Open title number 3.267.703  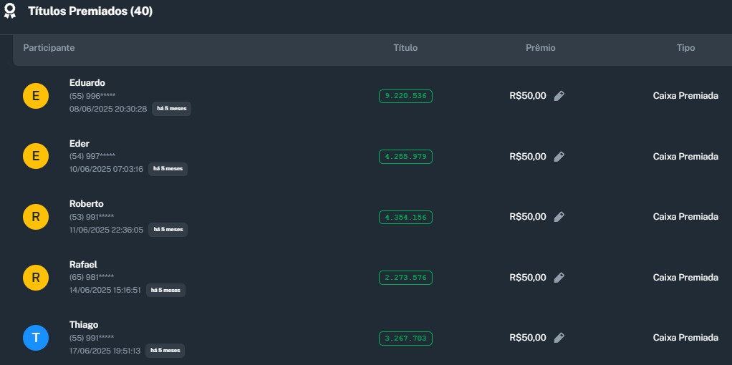click(405, 338)
